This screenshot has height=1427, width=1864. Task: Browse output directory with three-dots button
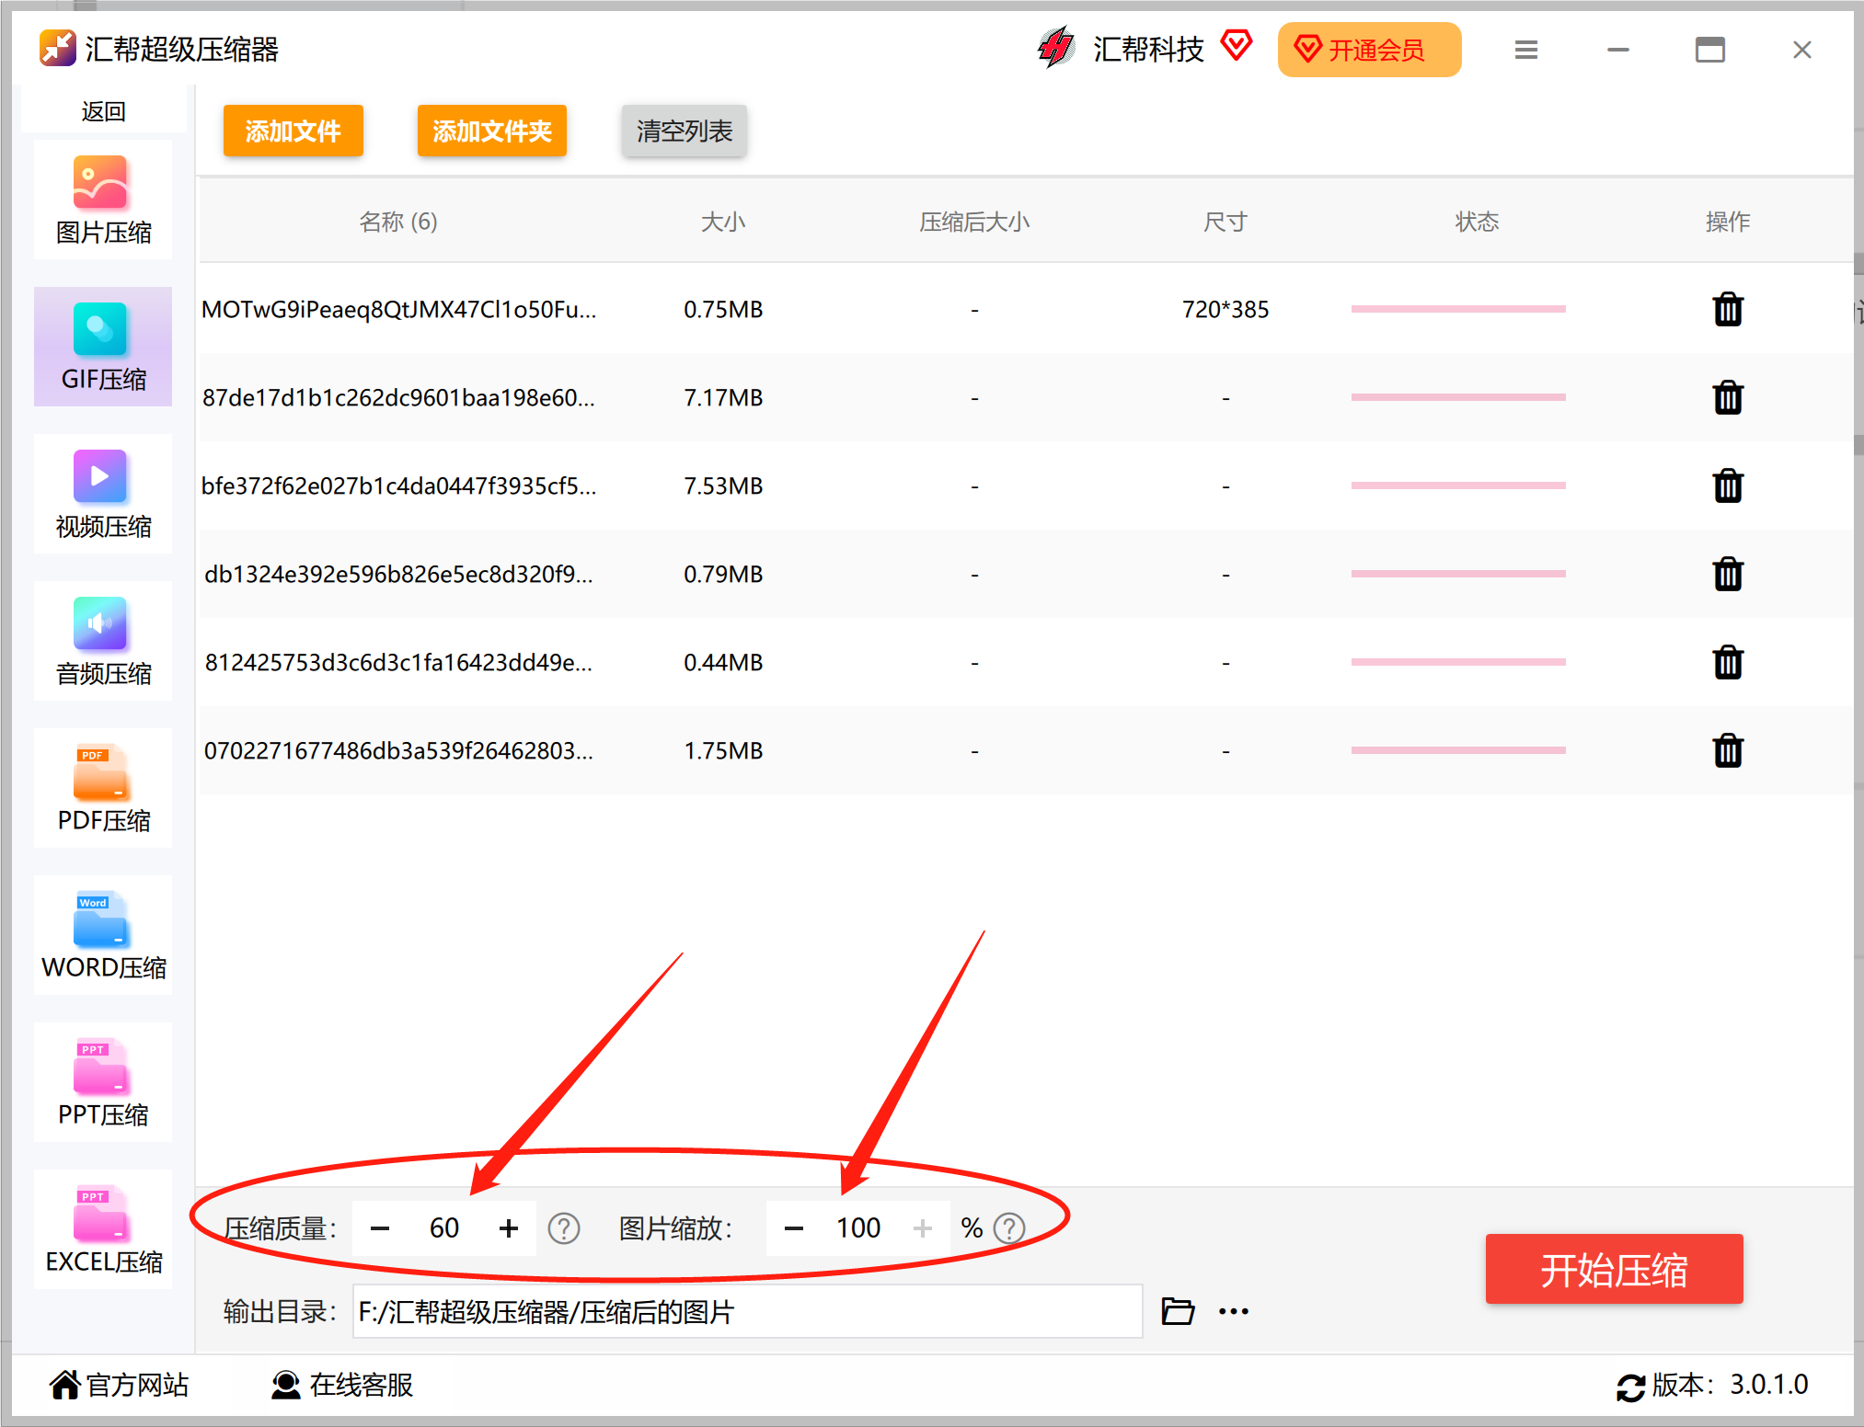coord(1234,1311)
